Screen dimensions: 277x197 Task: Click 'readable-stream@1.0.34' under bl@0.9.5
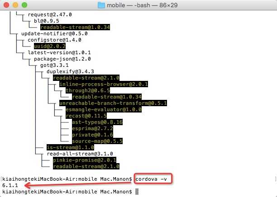pos(75,28)
